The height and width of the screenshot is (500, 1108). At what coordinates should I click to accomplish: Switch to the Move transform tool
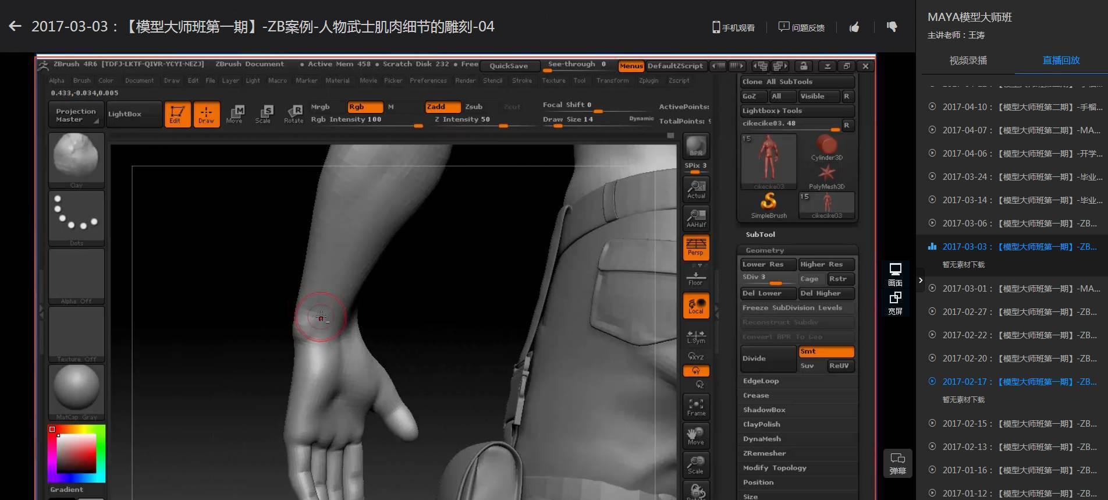(235, 114)
